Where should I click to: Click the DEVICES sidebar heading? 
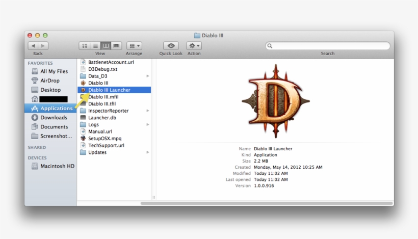point(37,158)
